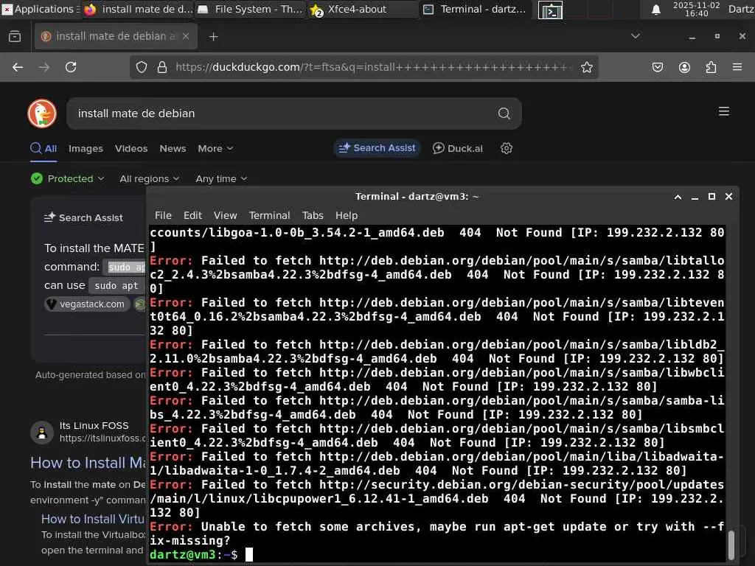Open the terminal Tabs menu
The height and width of the screenshot is (566, 755).
pyautogui.click(x=313, y=216)
